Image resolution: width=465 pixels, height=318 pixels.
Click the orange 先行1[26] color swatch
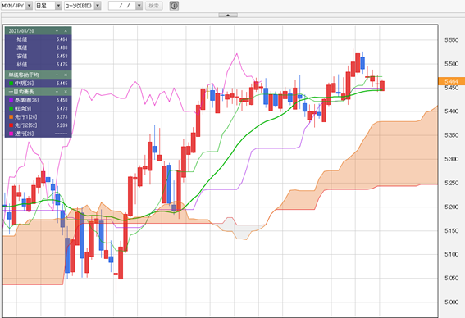(x=11, y=117)
